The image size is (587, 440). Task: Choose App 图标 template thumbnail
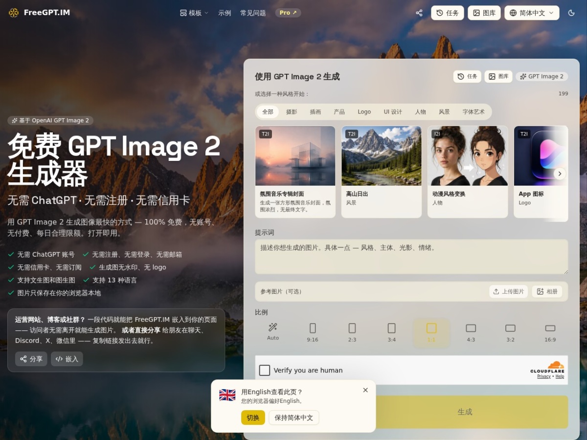pyautogui.click(x=541, y=156)
